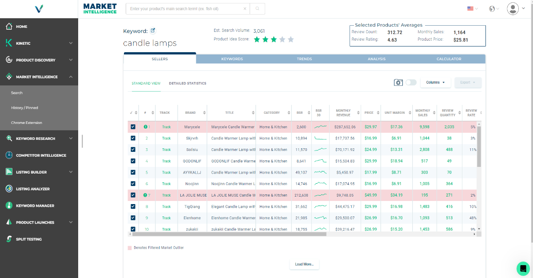Uncheck the Marycele row checkbox
The image size is (533, 278).
click(x=133, y=127)
